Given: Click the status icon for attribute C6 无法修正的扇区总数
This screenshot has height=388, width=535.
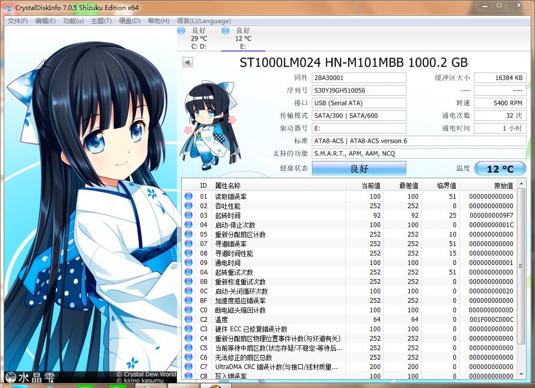Looking at the screenshot, I should pos(189,357).
